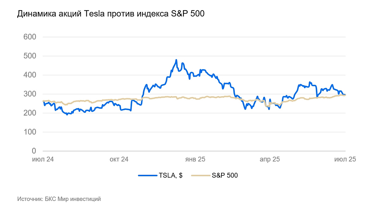Click the янв 25 x-axis label
The image size is (369, 208).
(195, 159)
